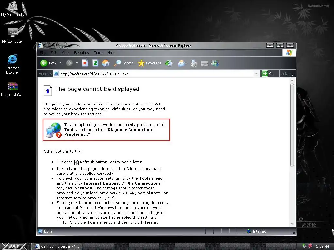Click the inline Refresh icon in options list

pyautogui.click(x=76, y=163)
